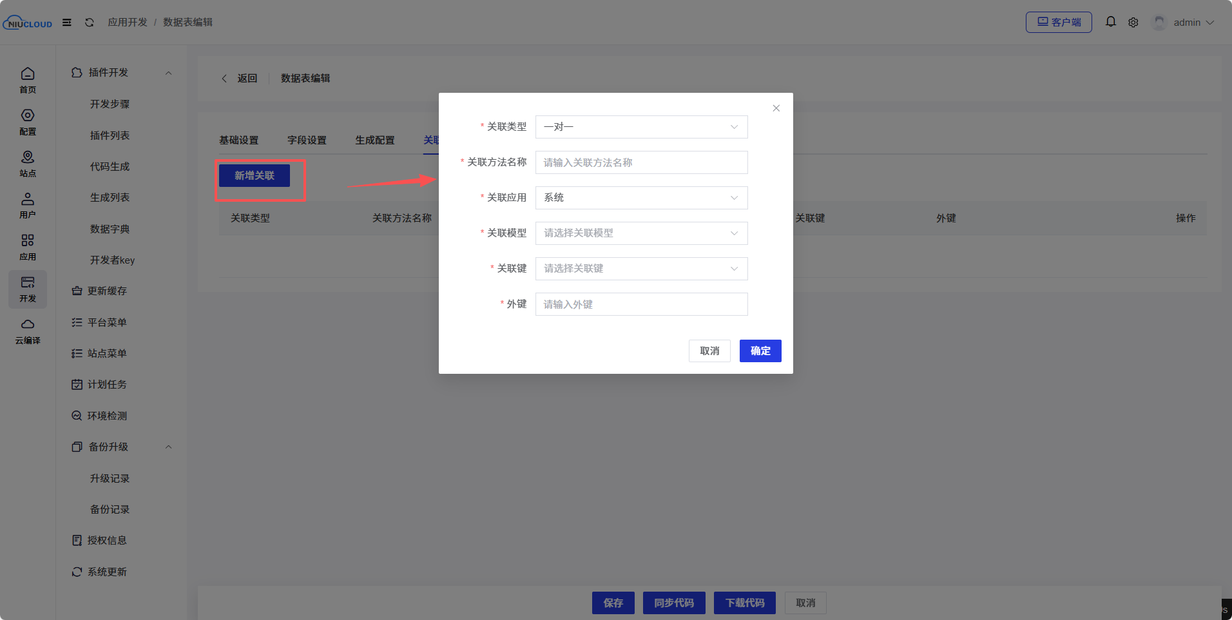Screen dimensions: 1232x620
Task: Open the 关联模型 selection dropdown
Action: coord(641,233)
